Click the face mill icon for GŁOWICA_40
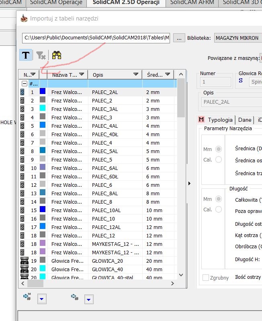 click(x=25, y=269)
